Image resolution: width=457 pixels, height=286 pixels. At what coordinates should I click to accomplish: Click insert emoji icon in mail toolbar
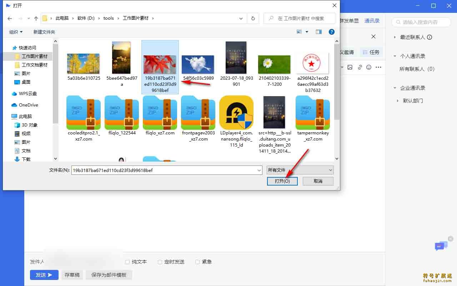pyautogui.click(x=369, y=67)
